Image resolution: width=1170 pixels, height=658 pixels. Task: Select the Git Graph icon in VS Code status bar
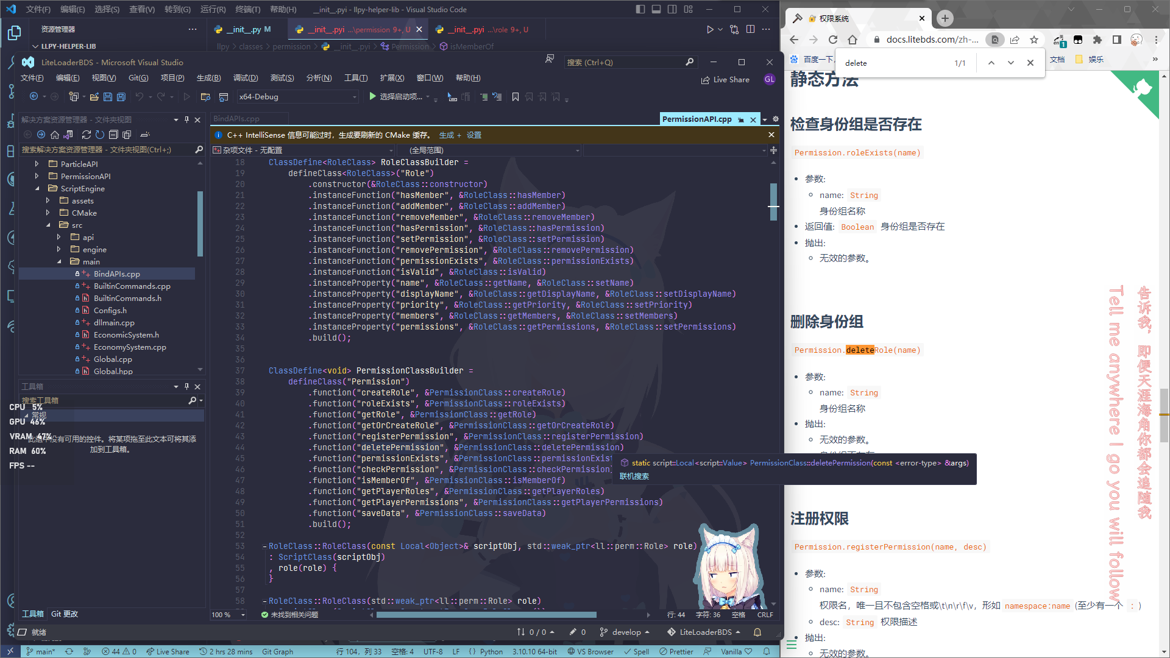point(277,651)
